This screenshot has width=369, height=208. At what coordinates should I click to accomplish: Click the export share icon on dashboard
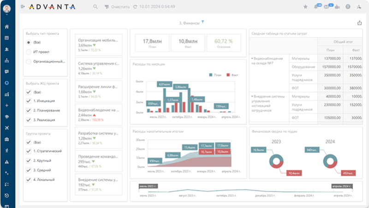[x=359, y=23]
